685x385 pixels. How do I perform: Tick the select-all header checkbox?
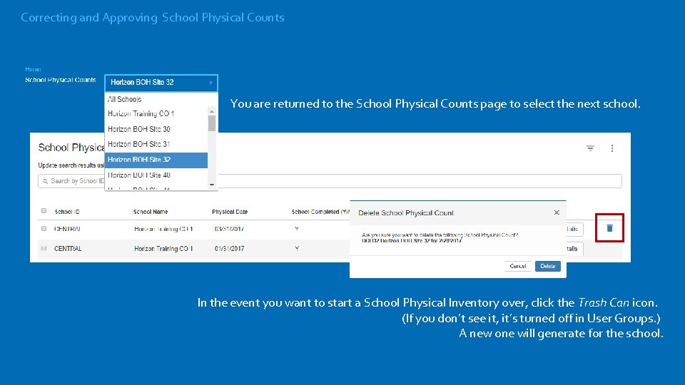pos(44,211)
